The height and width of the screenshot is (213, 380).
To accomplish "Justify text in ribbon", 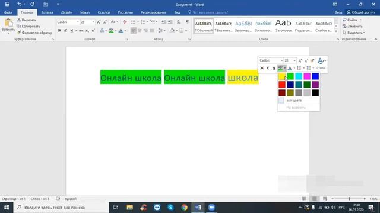I will tap(152, 30).
